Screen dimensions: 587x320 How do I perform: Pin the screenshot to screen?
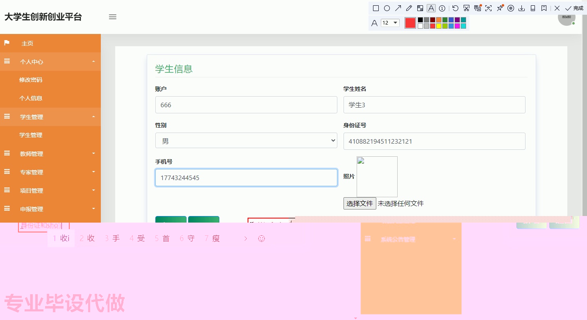[x=500, y=8]
